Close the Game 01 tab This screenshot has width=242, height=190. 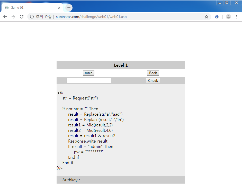point(59,7)
